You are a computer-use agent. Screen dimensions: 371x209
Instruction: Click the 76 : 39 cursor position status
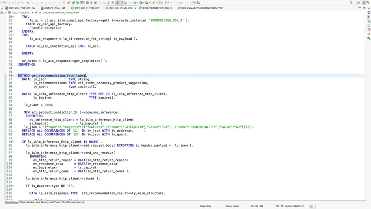pos(257,206)
